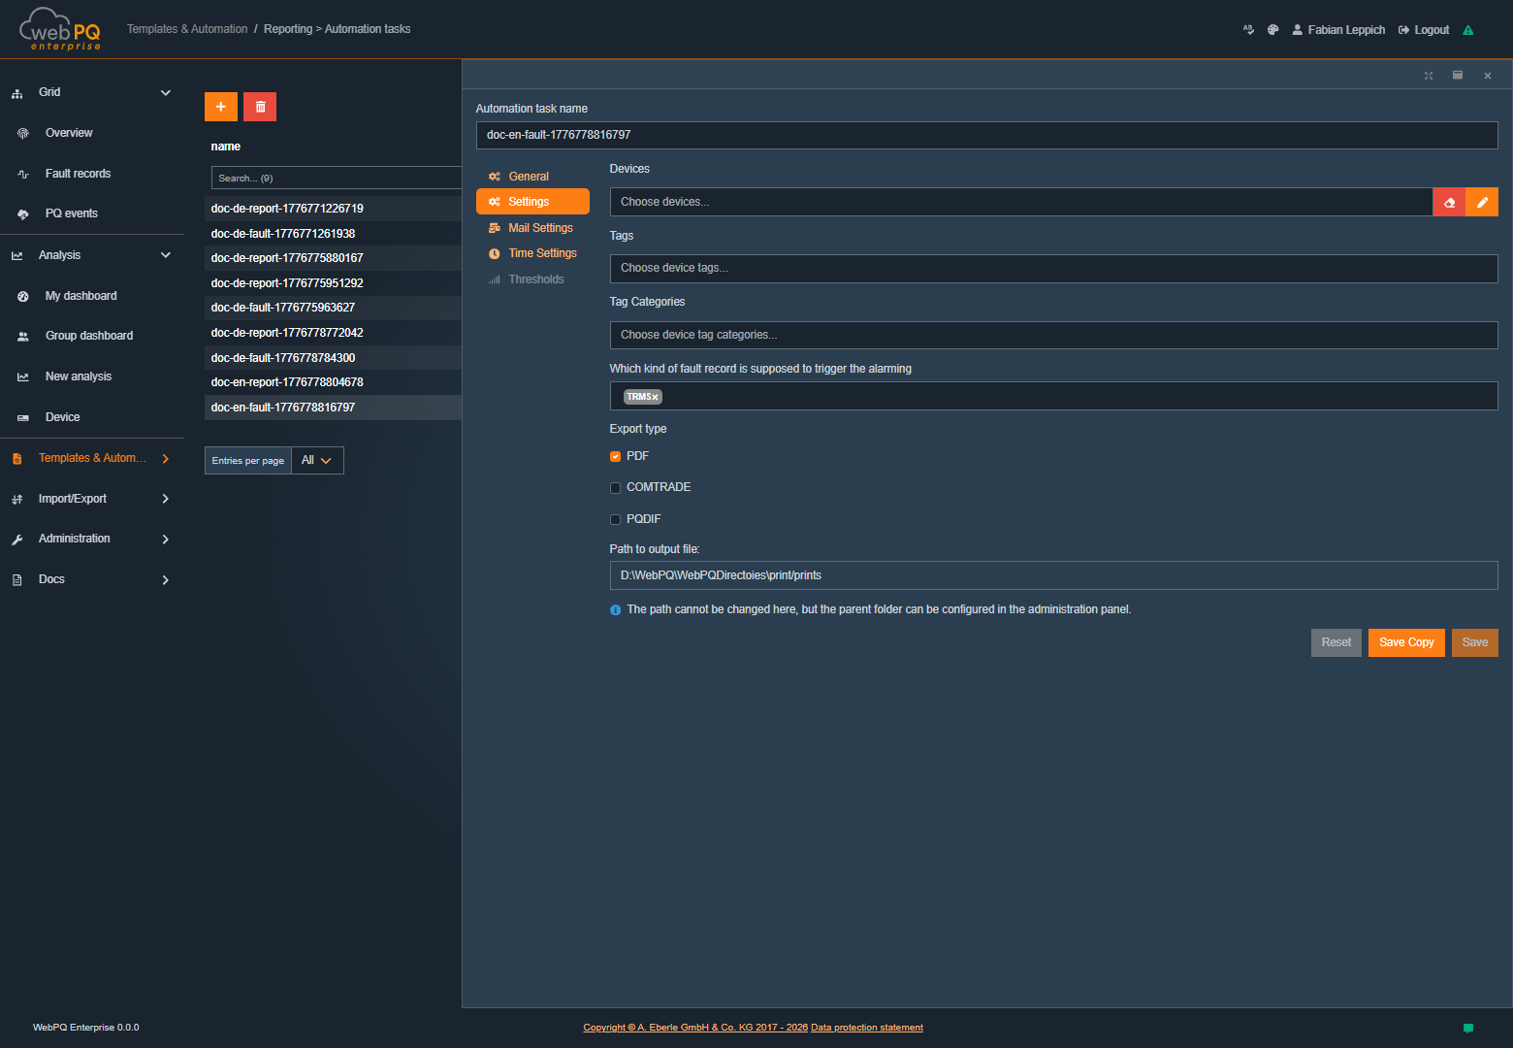Image resolution: width=1513 pixels, height=1048 pixels.
Task: Open the Data protection statement link
Action: [866, 1027]
